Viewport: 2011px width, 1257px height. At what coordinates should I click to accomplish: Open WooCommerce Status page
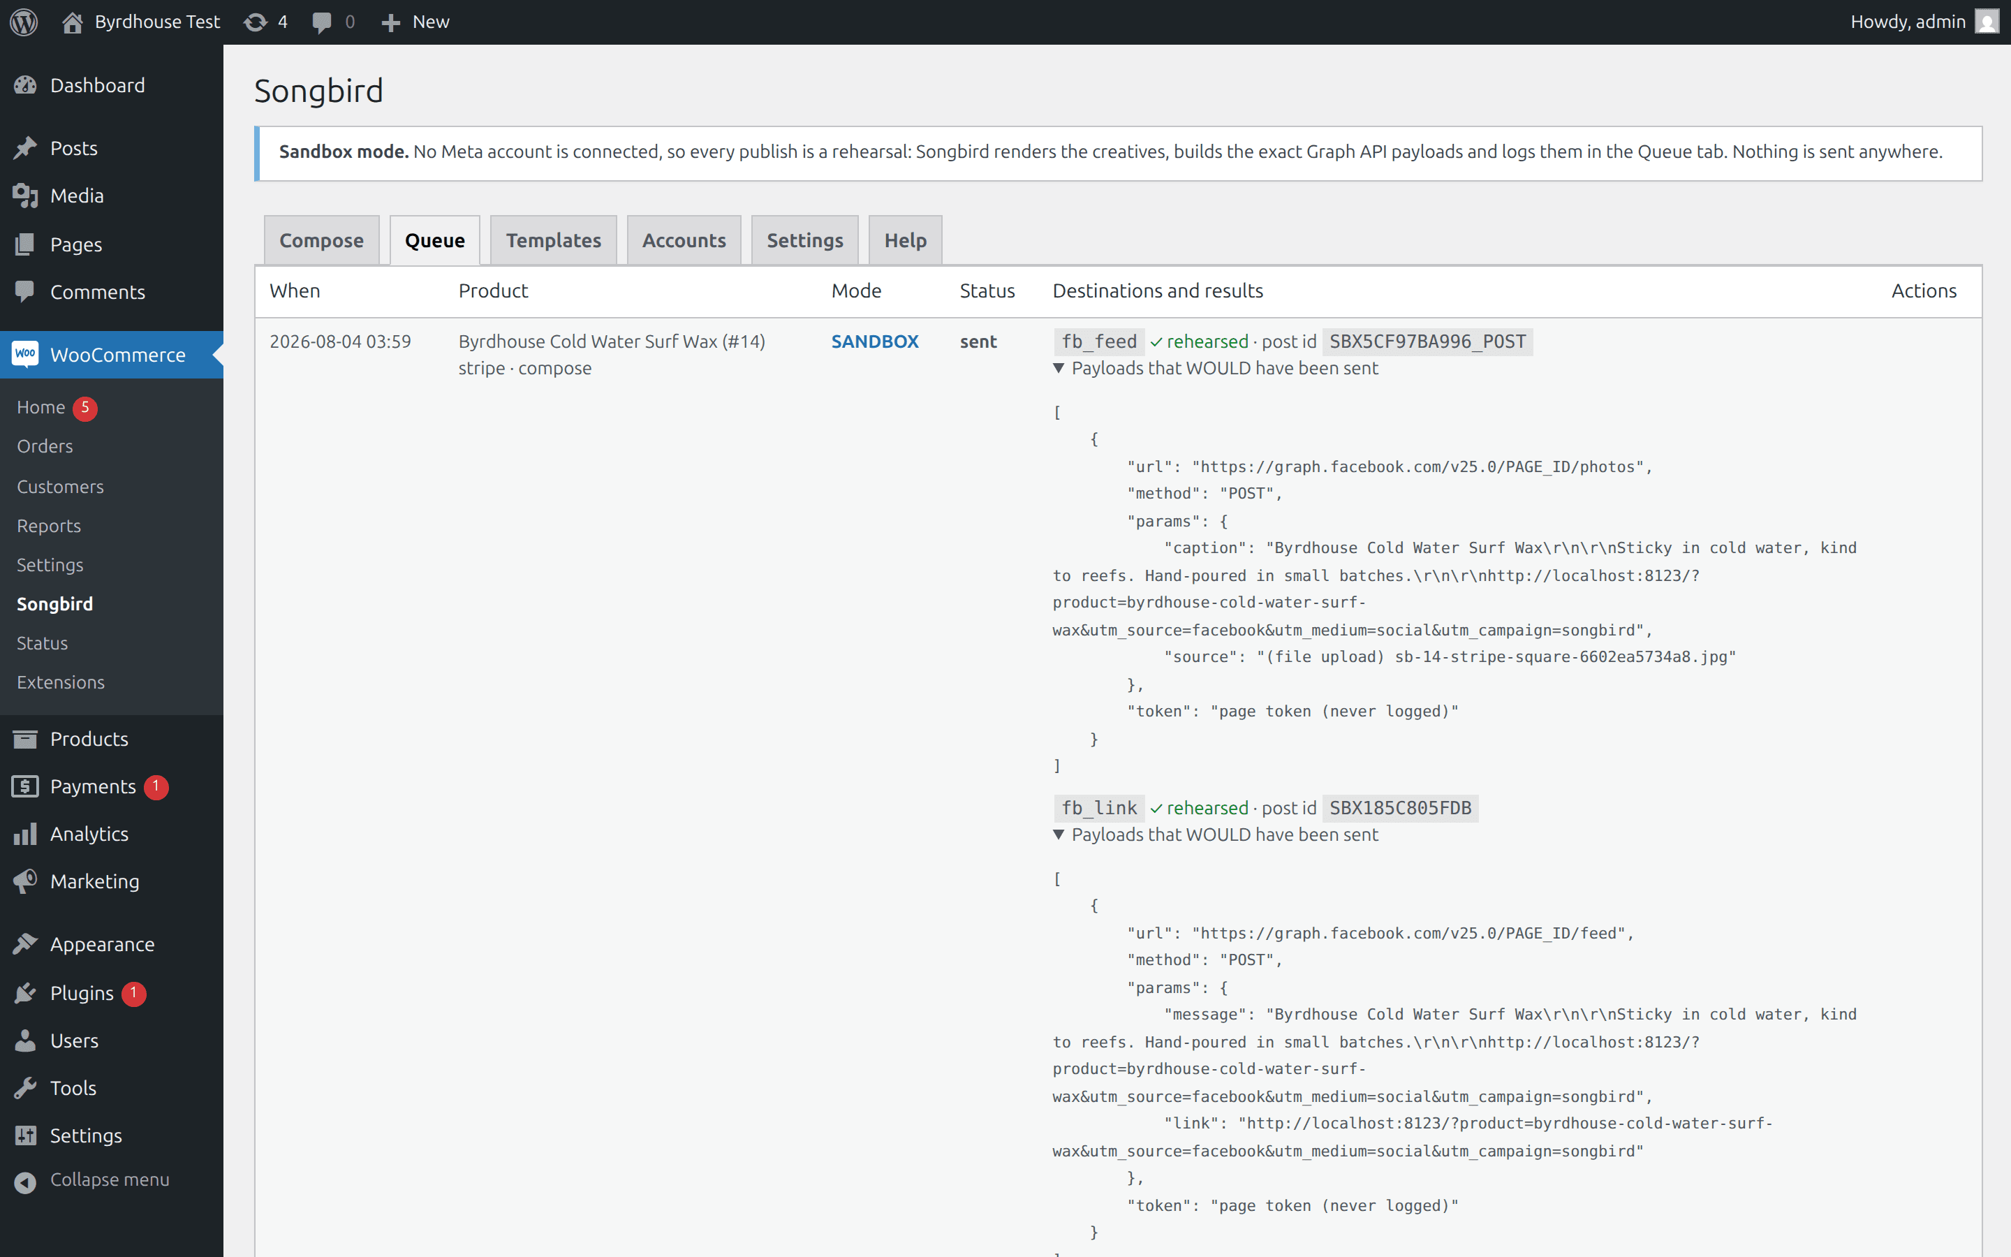point(43,642)
